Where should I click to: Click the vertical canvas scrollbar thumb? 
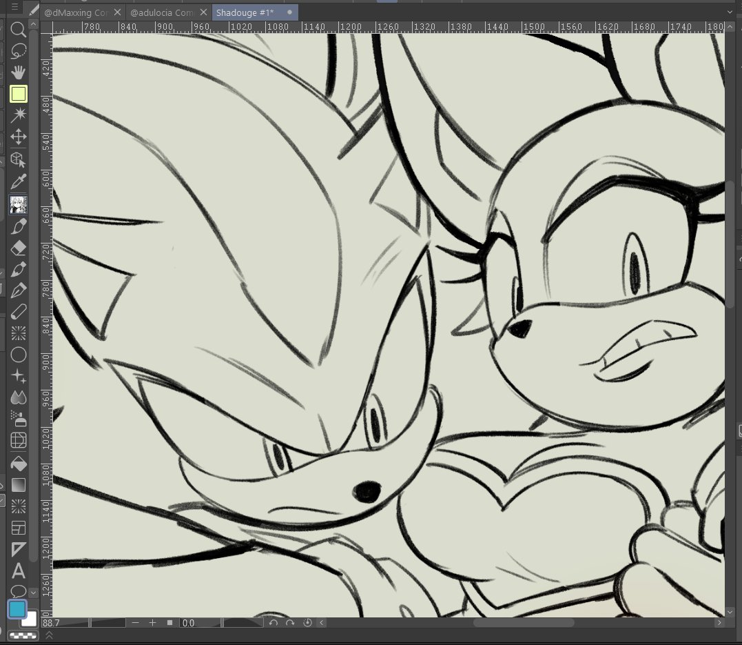click(729, 244)
